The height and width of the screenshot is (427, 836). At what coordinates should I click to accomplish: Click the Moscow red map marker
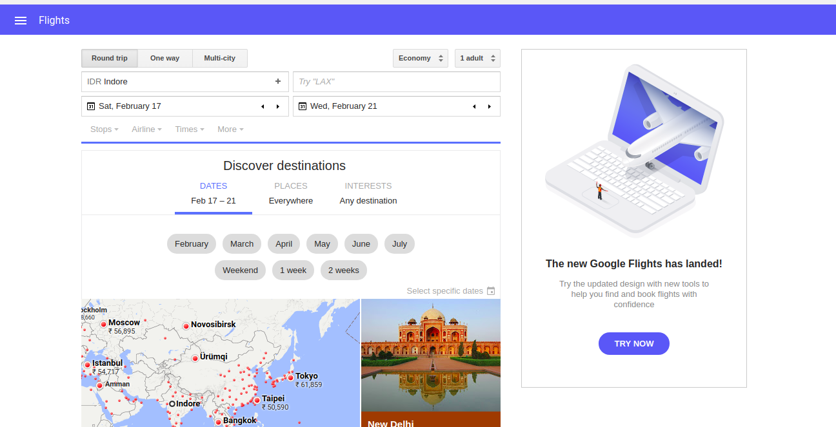coord(103,325)
